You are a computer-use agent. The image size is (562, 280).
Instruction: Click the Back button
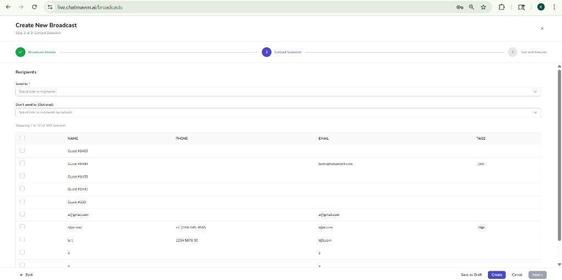(x=26, y=275)
